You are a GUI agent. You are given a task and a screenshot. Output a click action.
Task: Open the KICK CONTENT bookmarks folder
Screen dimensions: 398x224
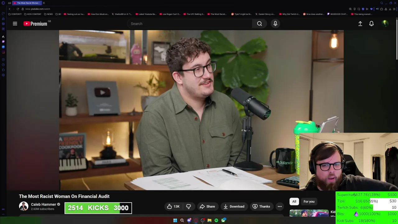[33, 14]
